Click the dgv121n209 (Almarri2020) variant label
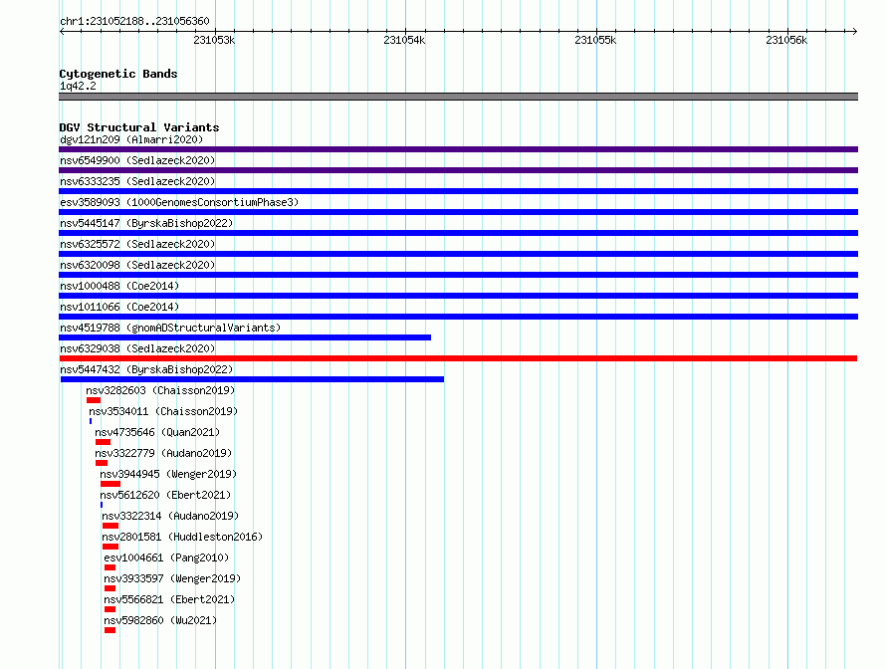This screenshot has width=886, height=669. tap(131, 139)
